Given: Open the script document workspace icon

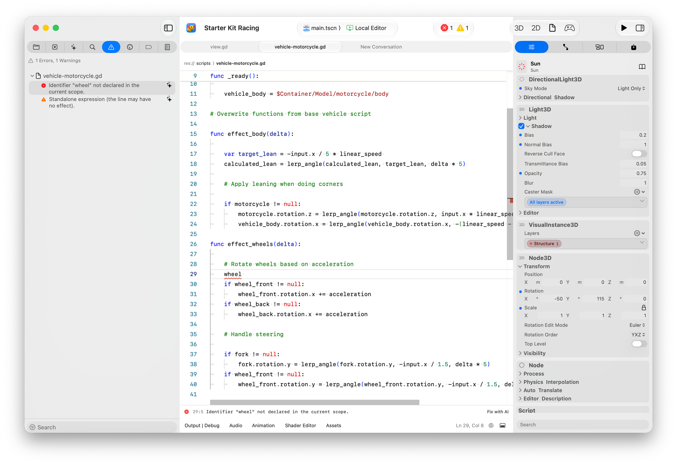Looking at the screenshot, I should (552, 28).
